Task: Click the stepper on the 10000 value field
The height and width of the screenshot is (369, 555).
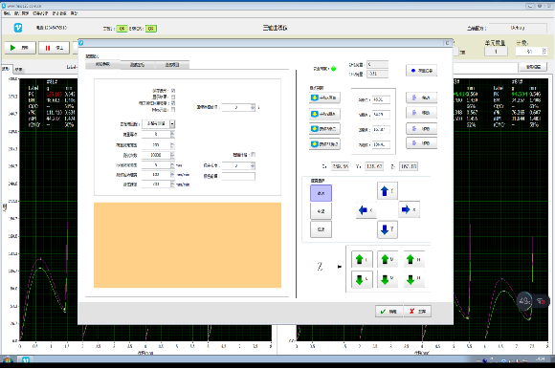Action: (172, 155)
